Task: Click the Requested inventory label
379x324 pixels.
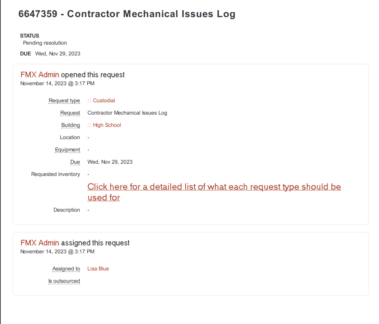Action: (x=56, y=174)
